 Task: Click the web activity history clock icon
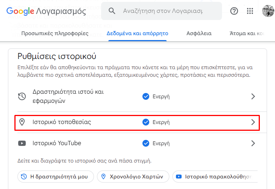22,96
